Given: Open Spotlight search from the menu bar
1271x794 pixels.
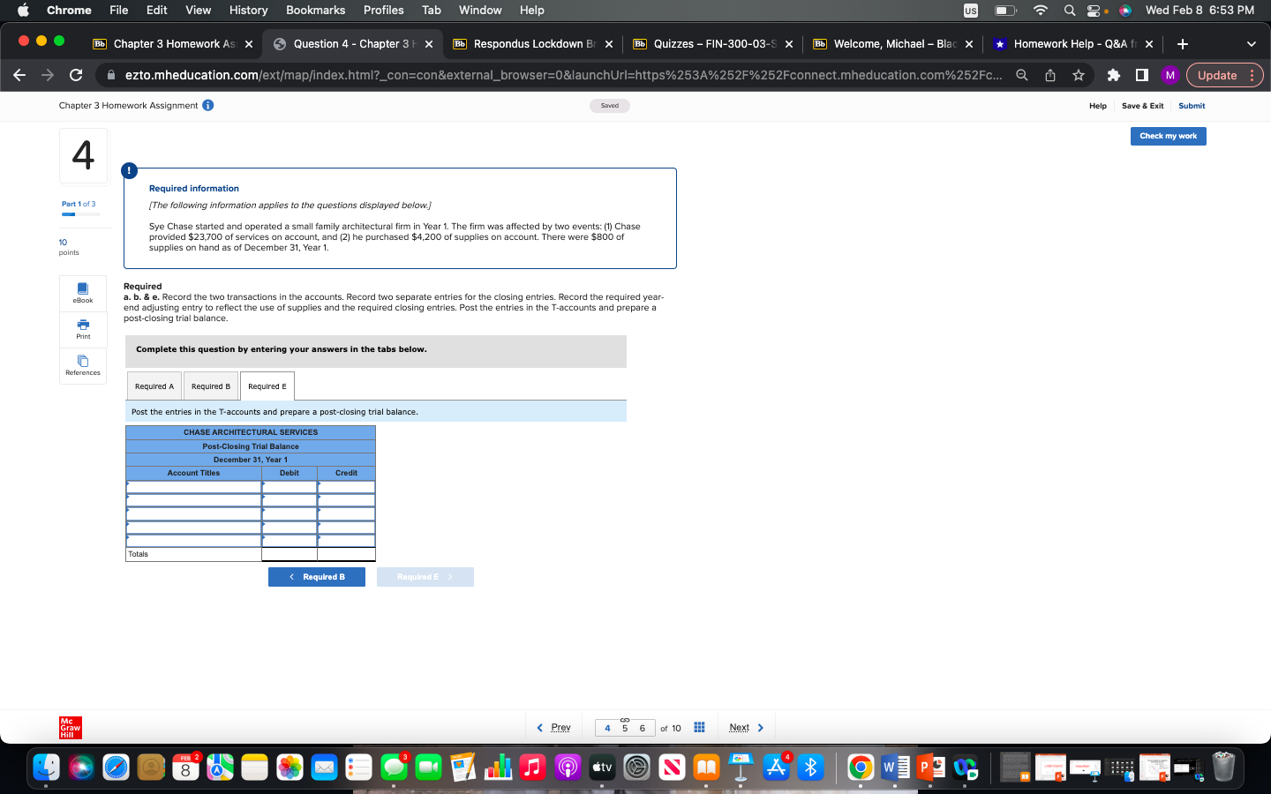Looking at the screenshot, I should 1069,11.
